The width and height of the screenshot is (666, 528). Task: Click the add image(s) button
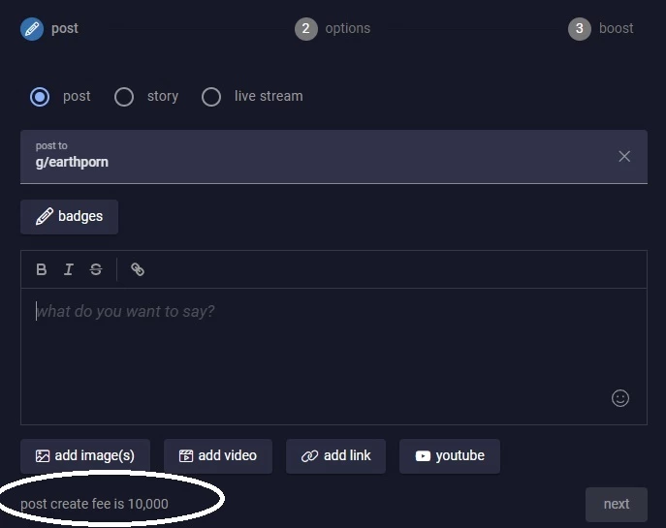click(x=85, y=456)
